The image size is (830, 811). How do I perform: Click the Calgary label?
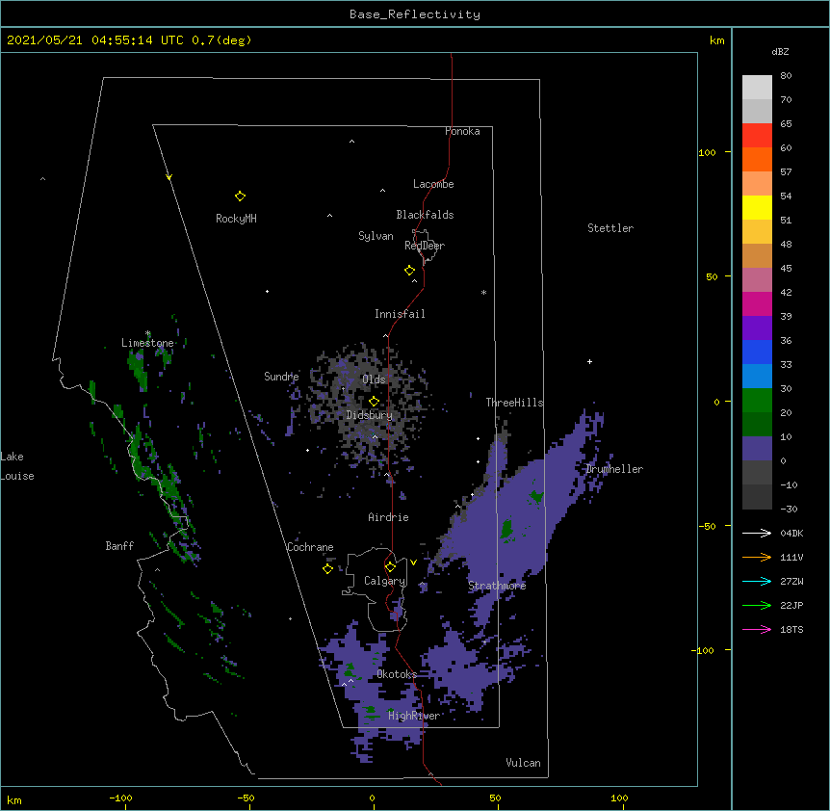pyautogui.click(x=384, y=581)
